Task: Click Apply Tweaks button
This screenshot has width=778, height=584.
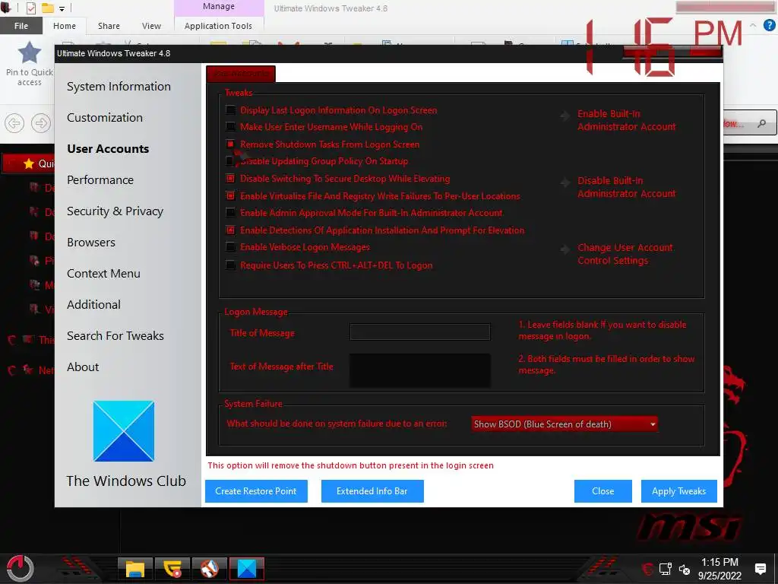Action: (678, 491)
